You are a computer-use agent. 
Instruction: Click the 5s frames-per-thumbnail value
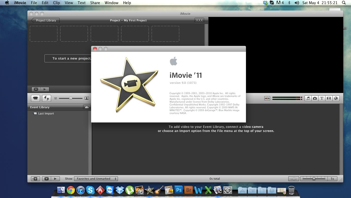(x=332, y=179)
